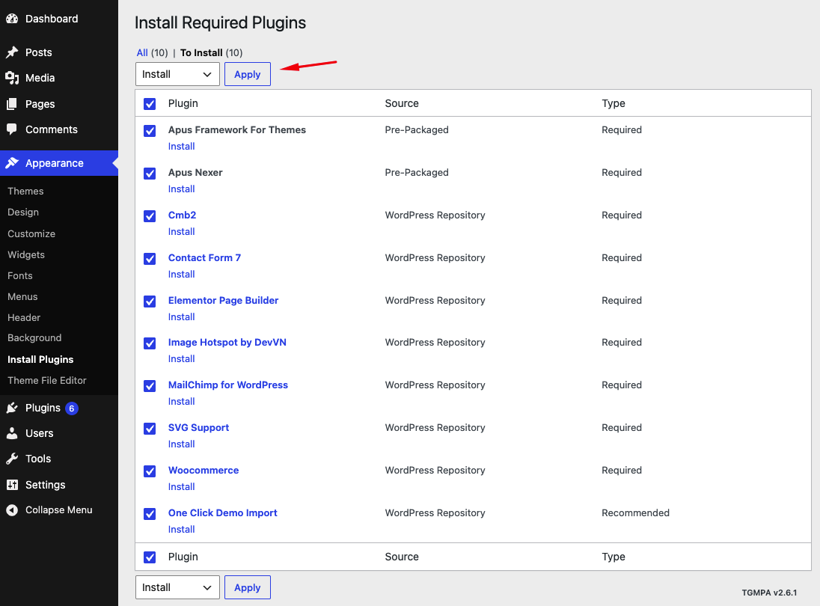Click Install under Contact Form 7
The image size is (820, 606).
182,274
